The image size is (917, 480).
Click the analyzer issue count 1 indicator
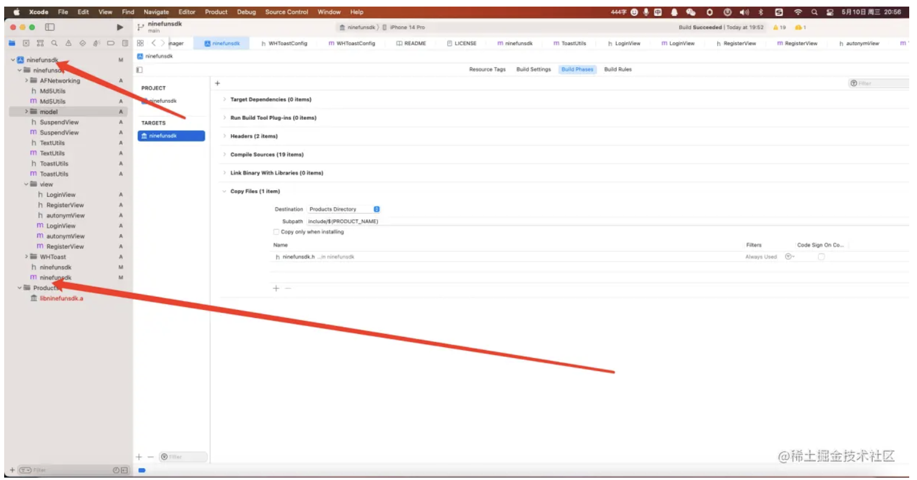tap(800, 28)
